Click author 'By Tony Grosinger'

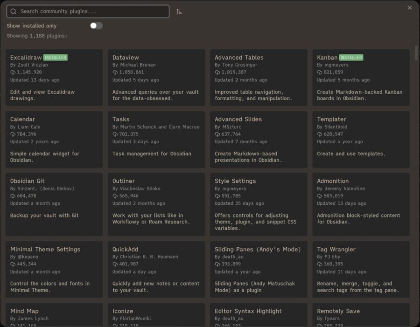[x=236, y=65]
